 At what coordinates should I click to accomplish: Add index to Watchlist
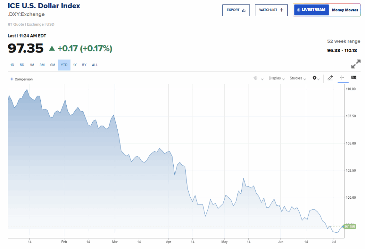[x=271, y=10]
